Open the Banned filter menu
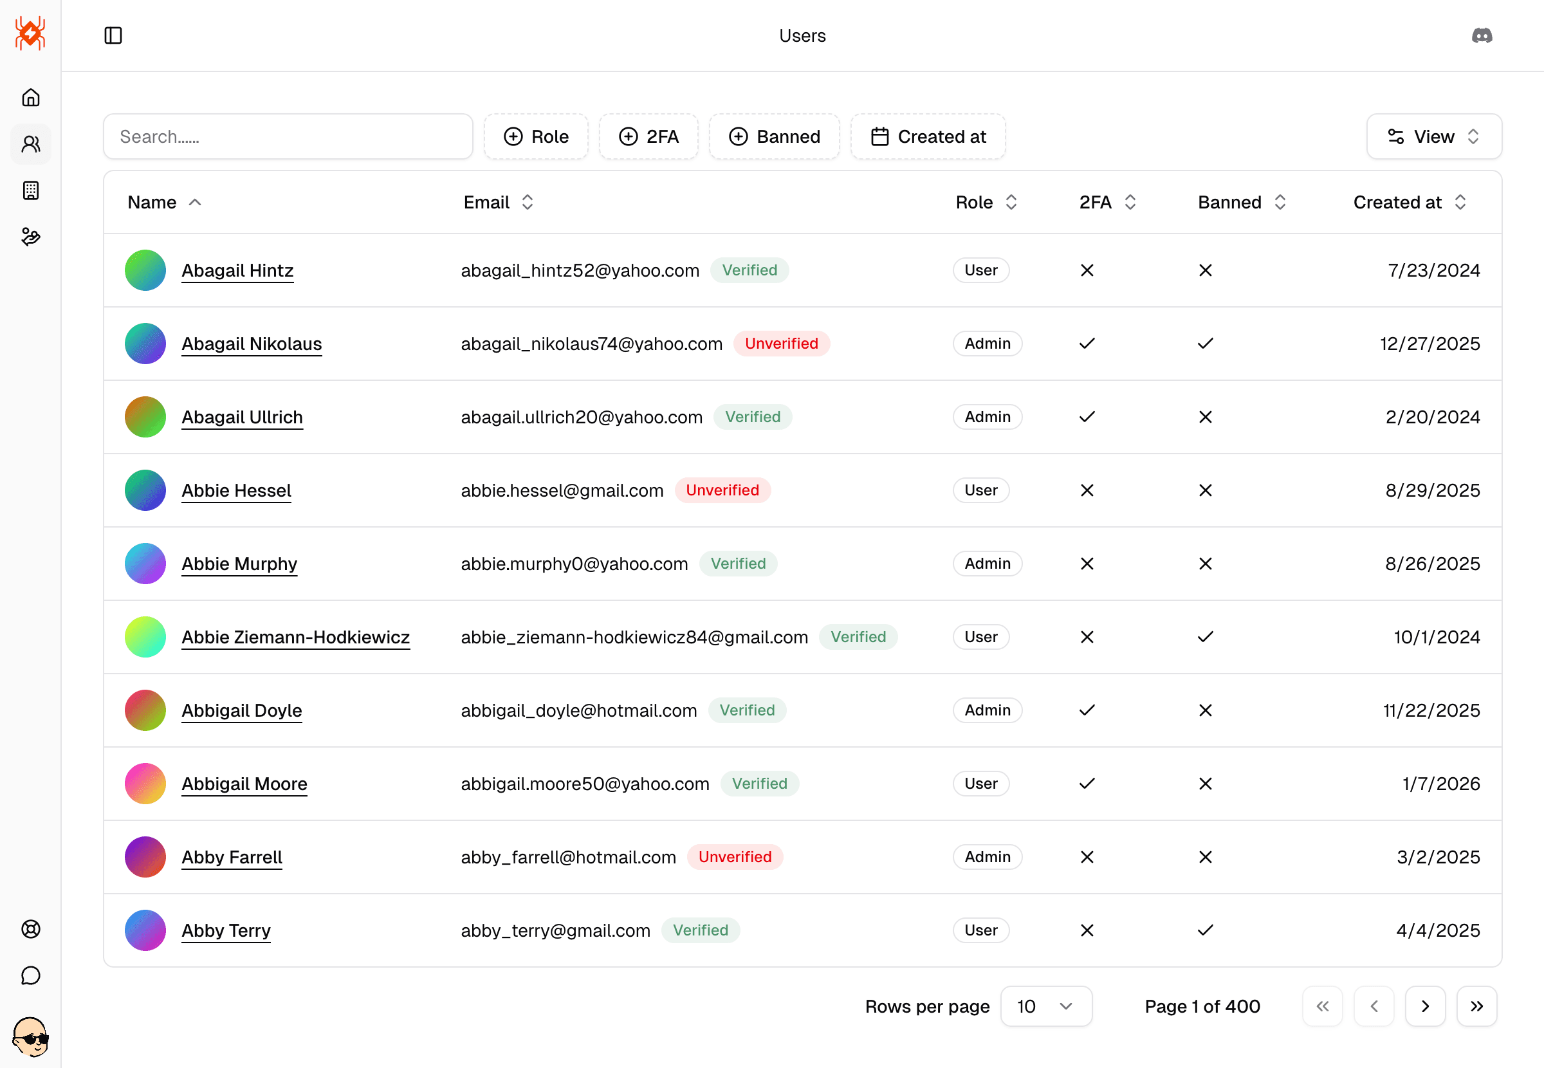Viewport: 1544px width, 1068px height. tap(774, 136)
